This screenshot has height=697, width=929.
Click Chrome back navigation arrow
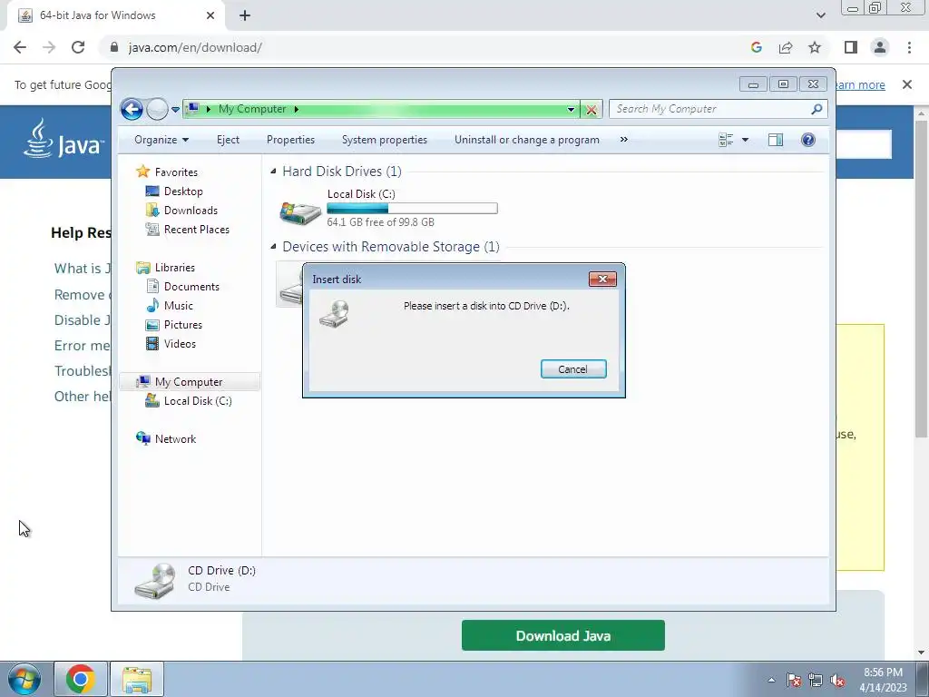point(20,47)
